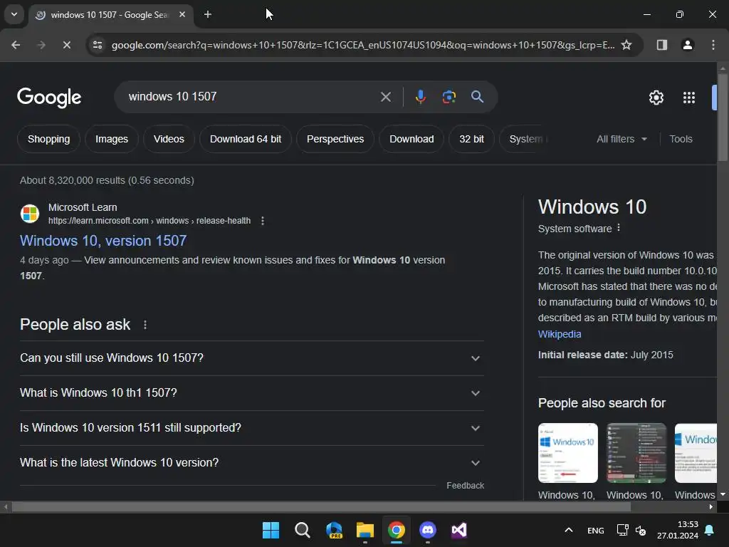Close the windows 10 1507 tab
Screen dimensions: 729x547
pyautogui.click(x=182, y=14)
